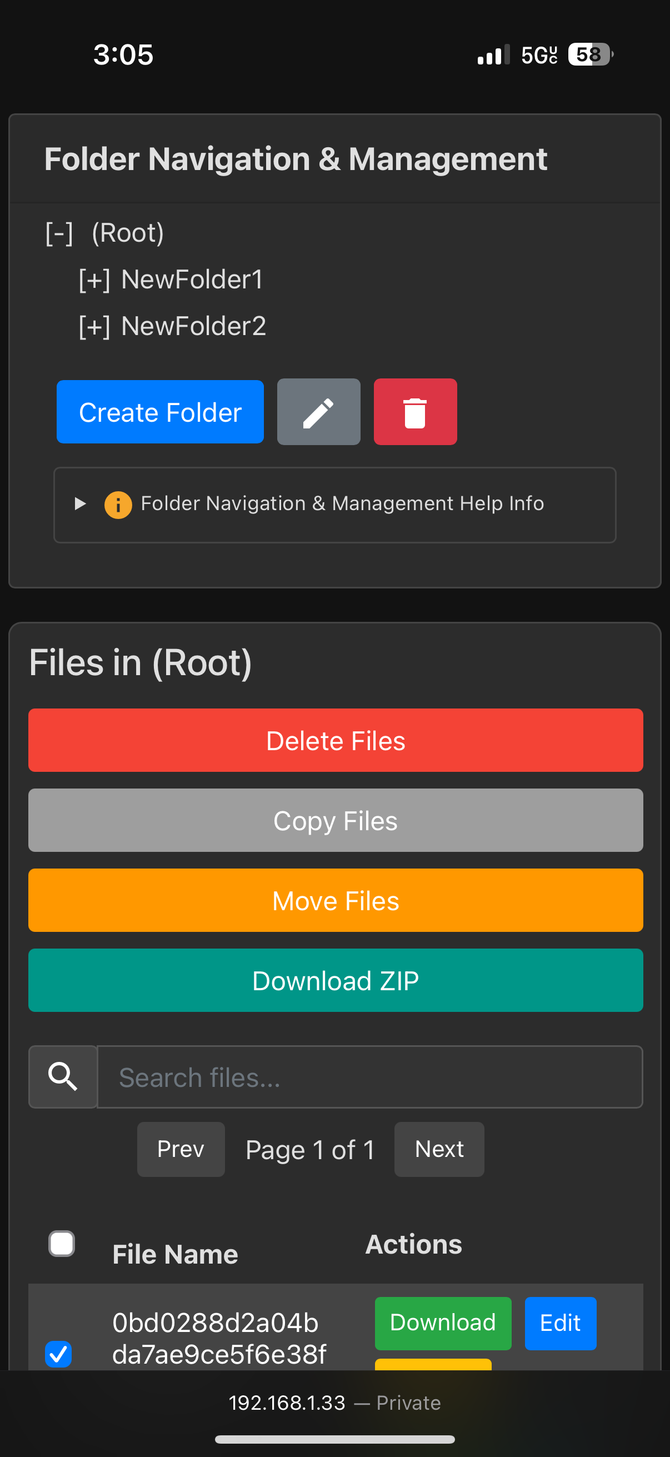Expand the NewFolder1 tree node

[94, 280]
